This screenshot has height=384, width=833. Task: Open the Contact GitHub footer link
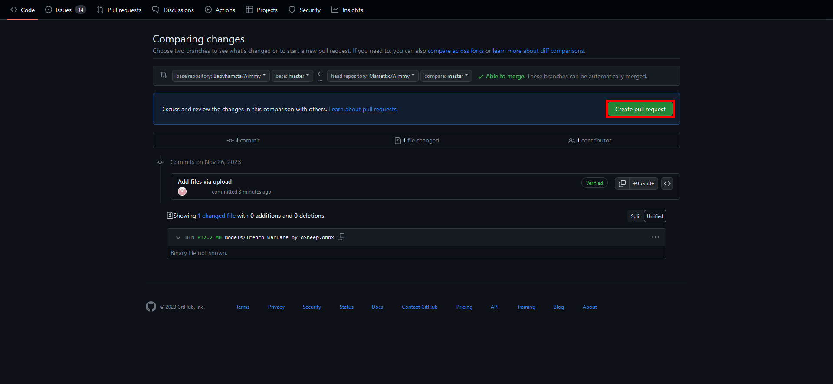click(x=420, y=307)
